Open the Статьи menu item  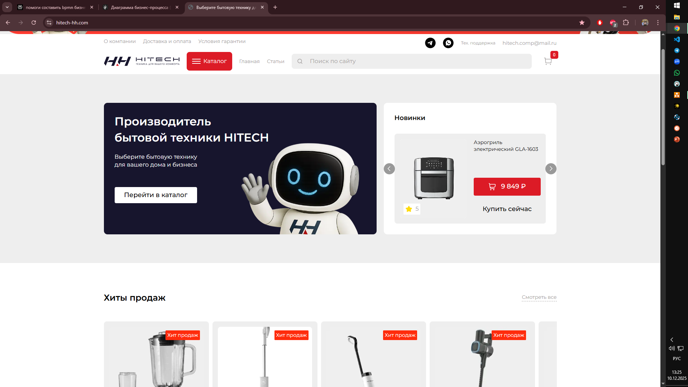(275, 61)
